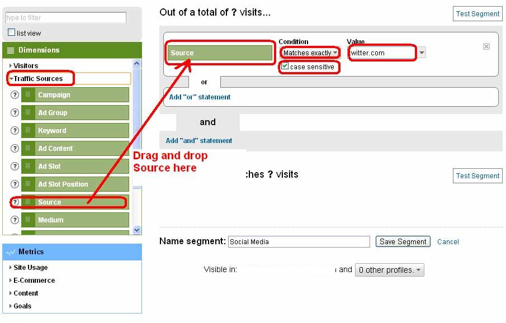Screen dimensions: 506x323
Task: Click the drag handle on Source block
Action: point(28,202)
